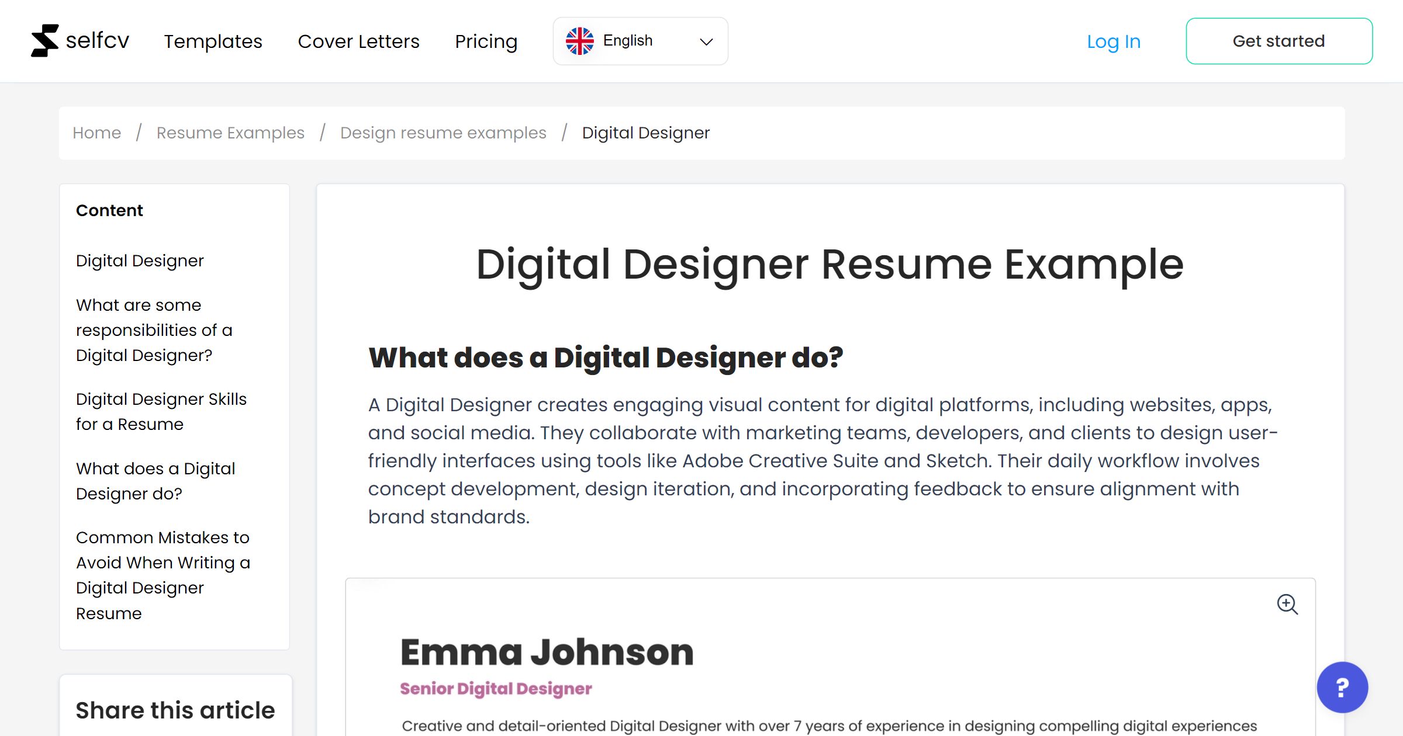Jump to Digital Designer Skills for a Resume
Image resolution: width=1403 pixels, height=736 pixels.
tap(161, 412)
